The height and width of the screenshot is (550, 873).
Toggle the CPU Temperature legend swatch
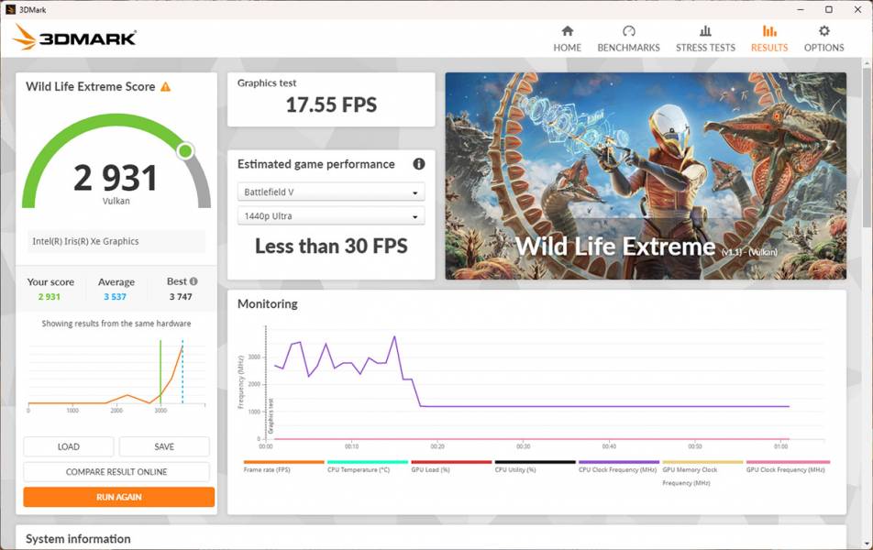(x=368, y=462)
